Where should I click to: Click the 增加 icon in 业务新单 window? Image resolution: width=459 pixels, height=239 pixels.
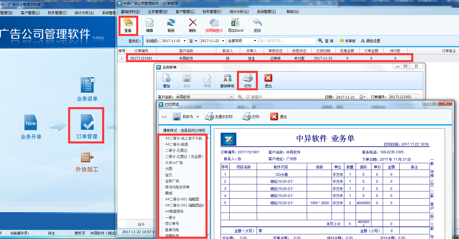pyautogui.click(x=166, y=78)
